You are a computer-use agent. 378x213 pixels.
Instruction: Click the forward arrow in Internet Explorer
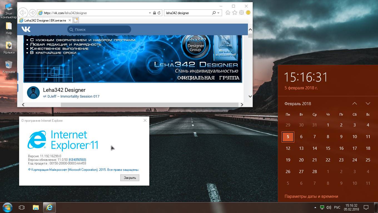33,13
